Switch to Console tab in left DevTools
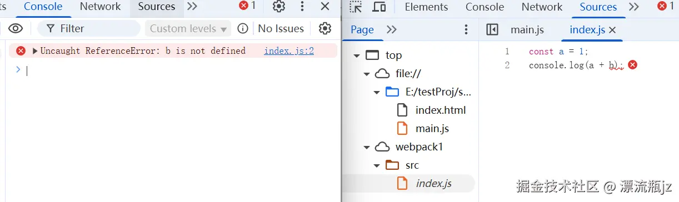The image size is (679, 202). [x=43, y=7]
